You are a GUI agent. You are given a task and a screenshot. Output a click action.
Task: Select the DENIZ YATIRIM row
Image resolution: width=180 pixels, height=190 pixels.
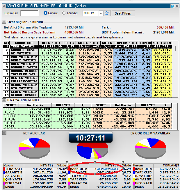tap(88, 61)
